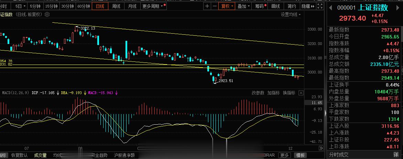This screenshot has height=159, width=403.
Task: Click the panel collapse handle beside sidebar
Action: click(326, 113)
